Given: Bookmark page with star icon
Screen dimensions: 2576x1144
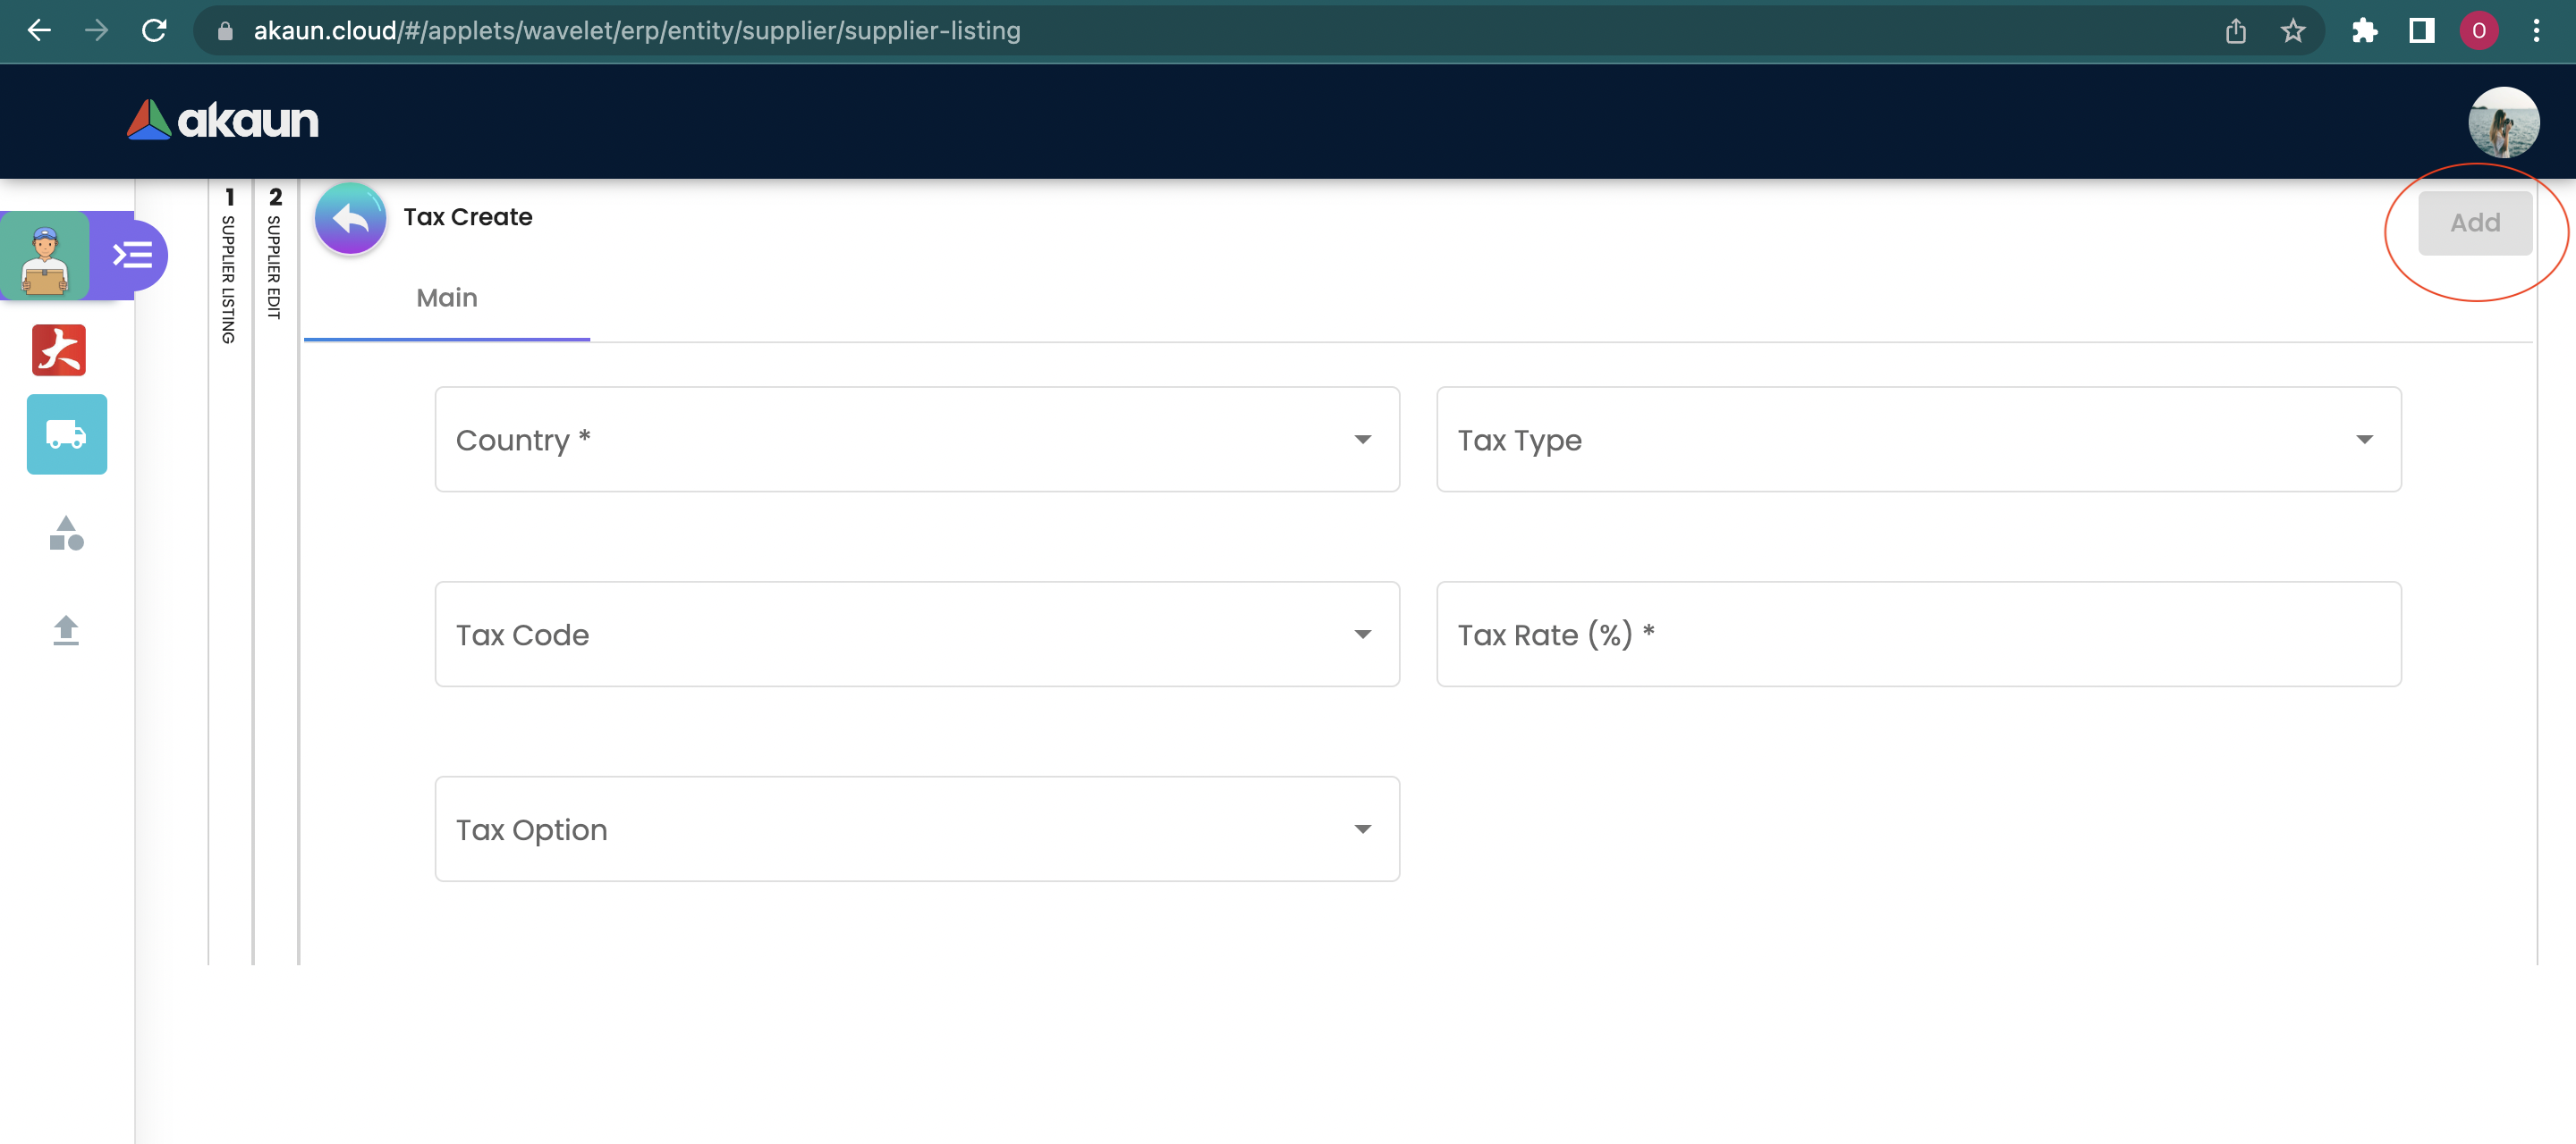Looking at the screenshot, I should (2292, 31).
